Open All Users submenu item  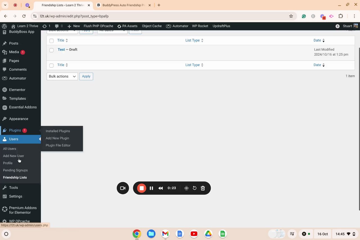click(10, 149)
